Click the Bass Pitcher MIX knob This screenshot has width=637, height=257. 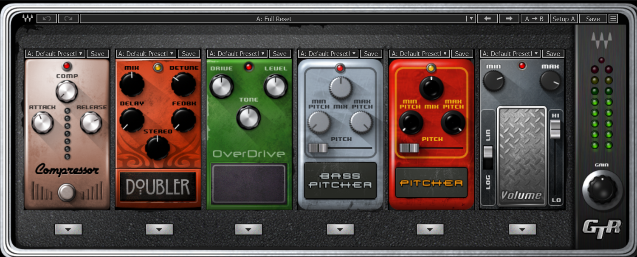(341, 88)
